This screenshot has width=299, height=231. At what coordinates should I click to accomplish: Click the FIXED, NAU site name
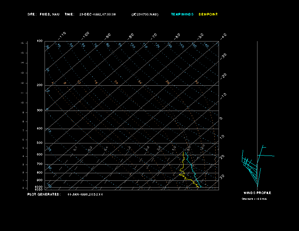coord(49,14)
